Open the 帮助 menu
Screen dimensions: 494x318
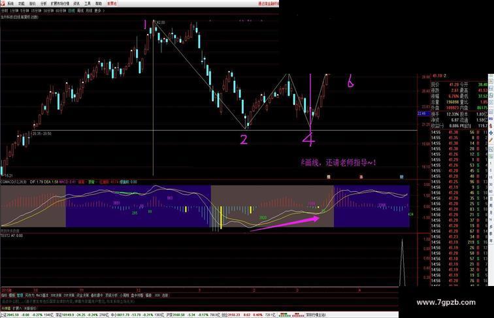(x=99, y=4)
